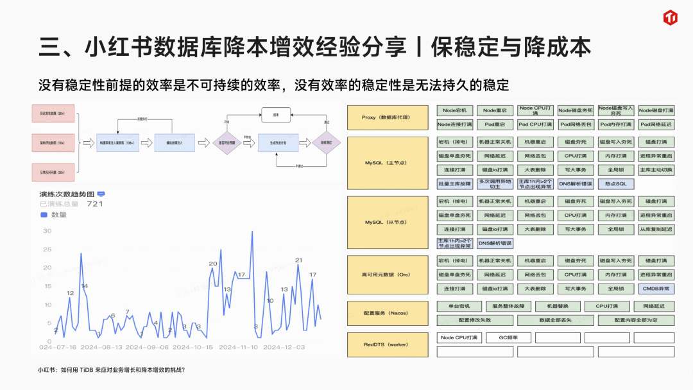Click the 数据全部丢失 cell
Screen dimensions: 693x390
[556, 320]
